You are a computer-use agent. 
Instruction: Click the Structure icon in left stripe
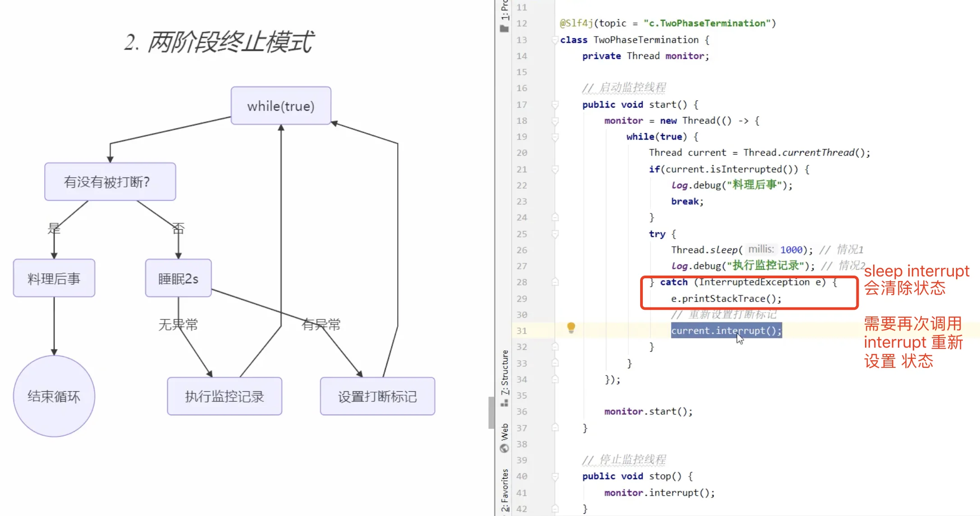coord(504,403)
